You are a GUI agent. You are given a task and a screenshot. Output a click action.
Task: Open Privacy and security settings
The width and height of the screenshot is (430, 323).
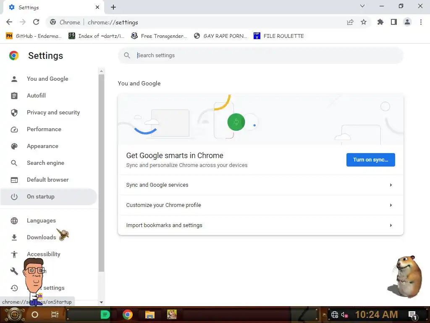49,112
